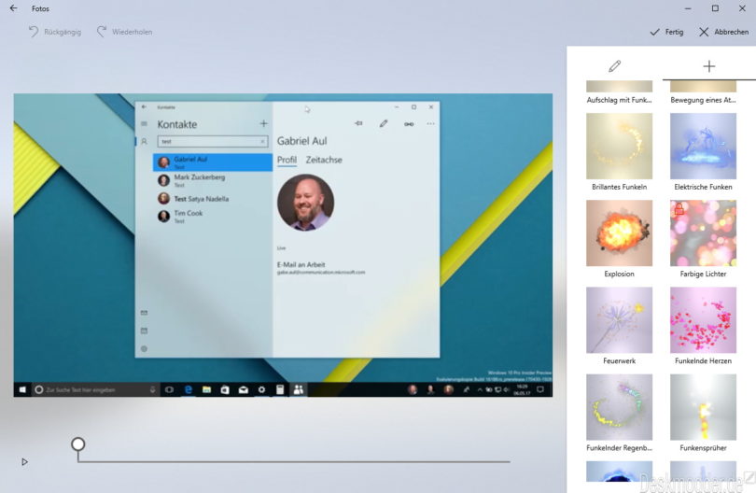756x493 pixels.
Task: Select the Bewegung eines At... effect
Action: (703, 92)
